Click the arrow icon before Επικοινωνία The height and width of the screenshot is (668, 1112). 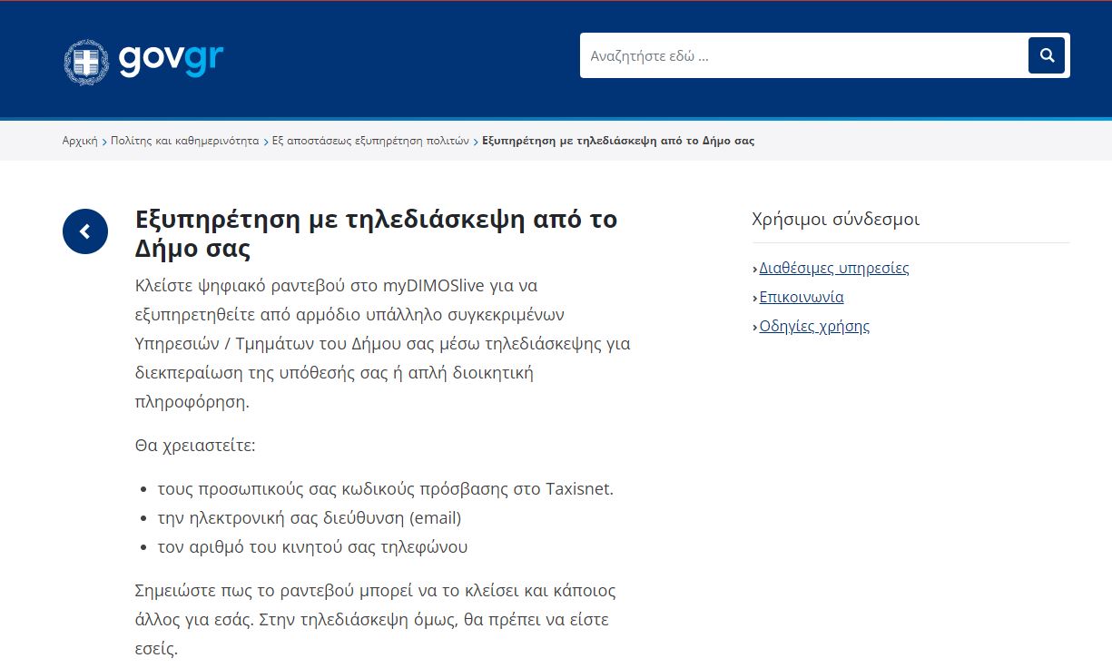pyautogui.click(x=754, y=297)
